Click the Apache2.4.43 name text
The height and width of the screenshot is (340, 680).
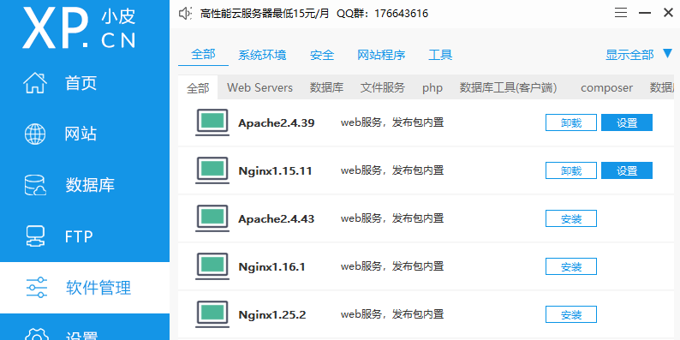tap(277, 219)
